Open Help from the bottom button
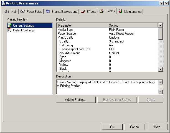The image size is (170, 133). tap(157, 127)
